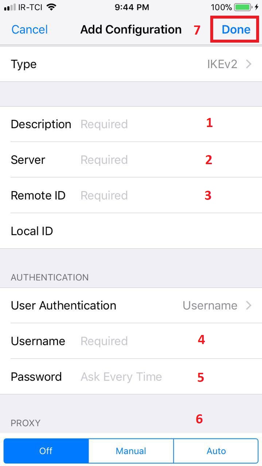Tap the chevron next to Username authentication
The image size is (262, 466).
pyautogui.click(x=249, y=305)
